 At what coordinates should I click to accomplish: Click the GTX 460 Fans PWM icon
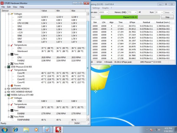pyautogui.click(x=12, y=117)
